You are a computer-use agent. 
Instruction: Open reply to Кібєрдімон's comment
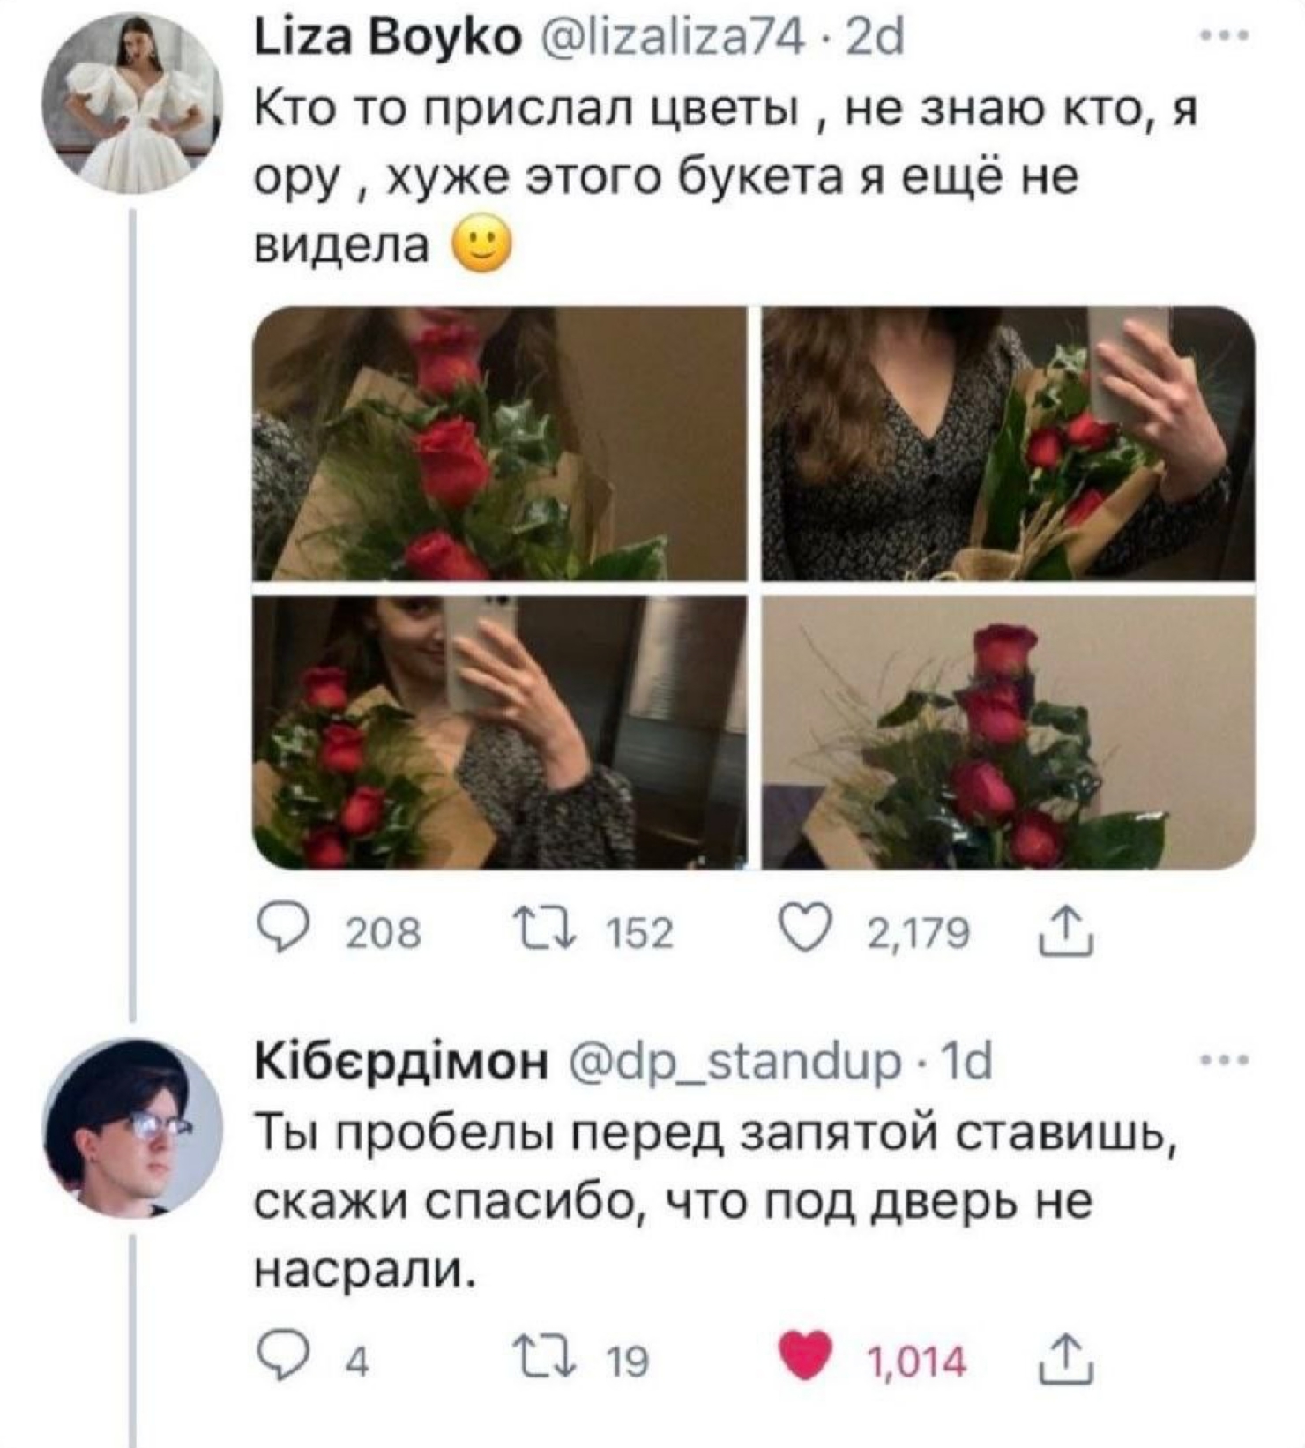tap(276, 1361)
